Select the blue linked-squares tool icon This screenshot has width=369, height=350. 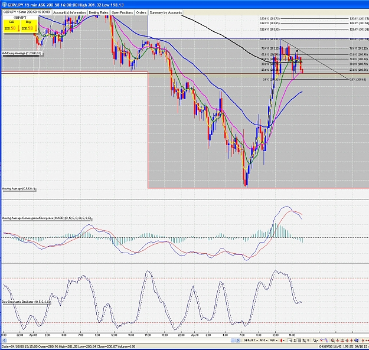[x=326, y=341]
